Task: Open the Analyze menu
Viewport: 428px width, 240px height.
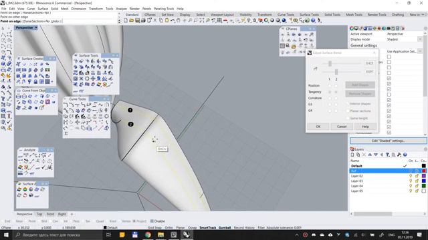Action: pos(121,9)
